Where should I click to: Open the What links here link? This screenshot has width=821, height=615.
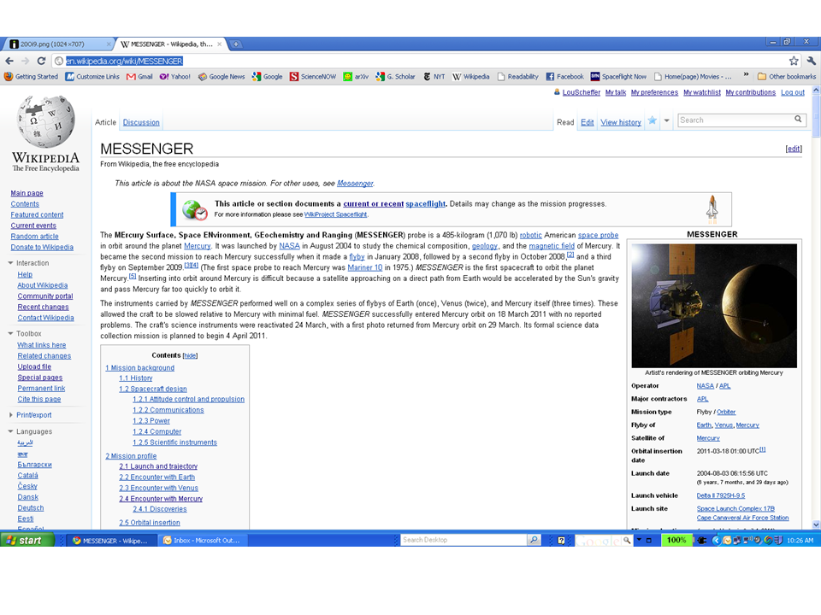(41, 345)
